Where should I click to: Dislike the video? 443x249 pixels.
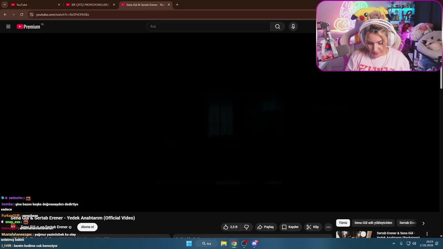pos(246,227)
